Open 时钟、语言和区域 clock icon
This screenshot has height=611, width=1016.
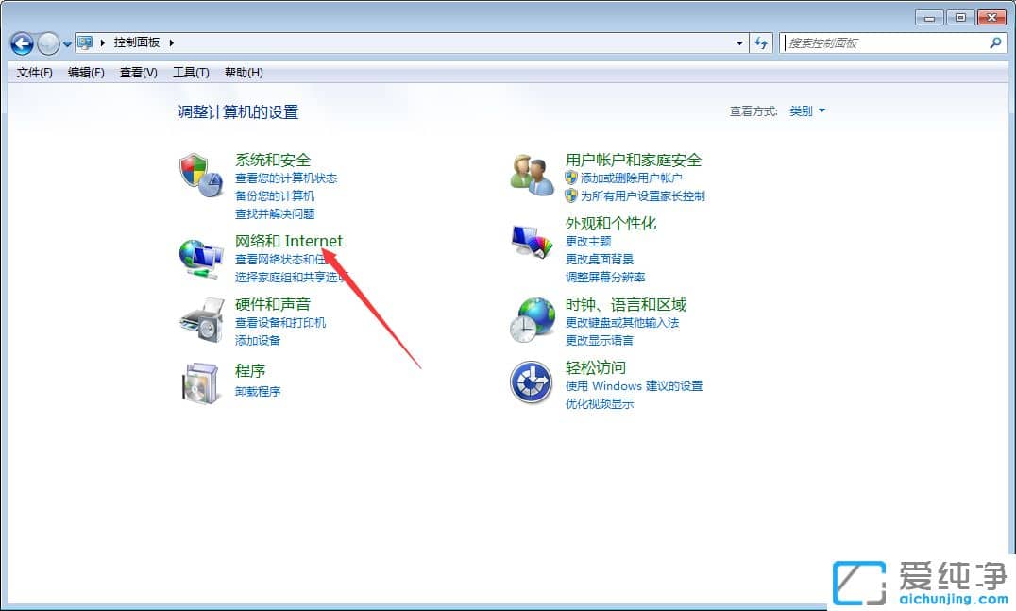coord(531,317)
